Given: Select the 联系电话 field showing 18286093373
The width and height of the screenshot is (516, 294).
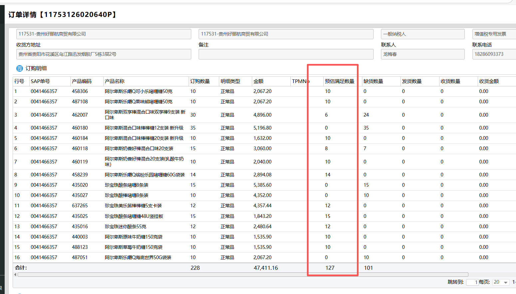Looking at the screenshot, I should (x=494, y=54).
